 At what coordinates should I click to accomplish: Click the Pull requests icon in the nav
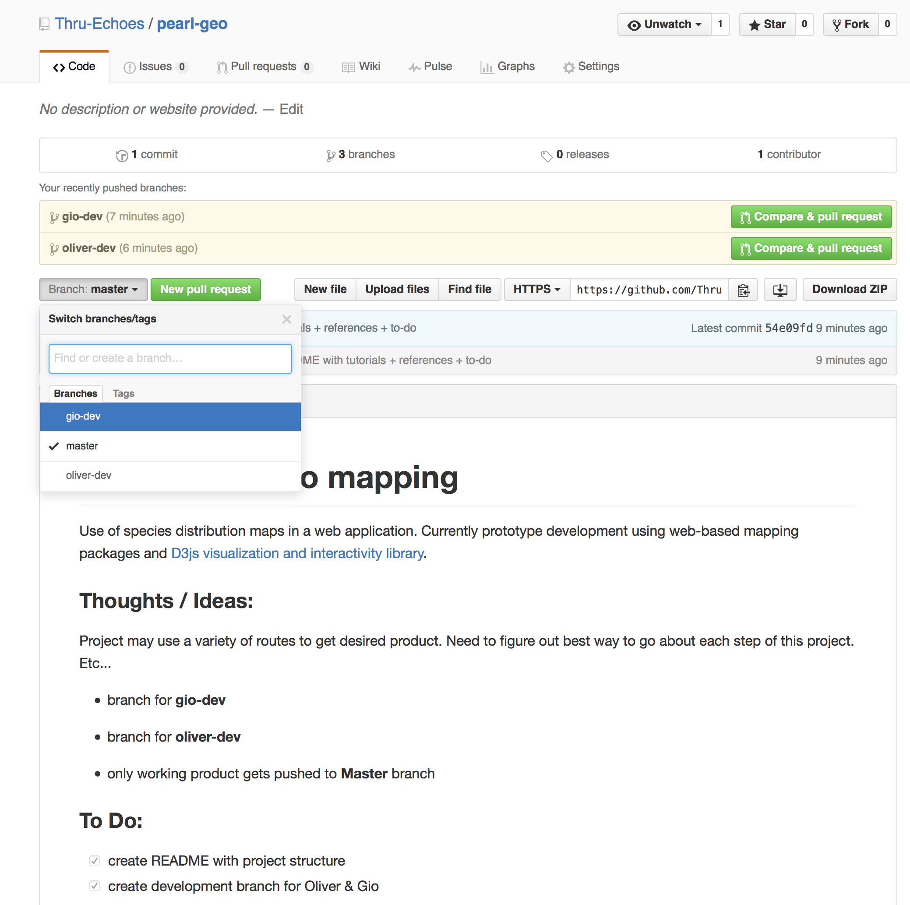pyautogui.click(x=222, y=67)
